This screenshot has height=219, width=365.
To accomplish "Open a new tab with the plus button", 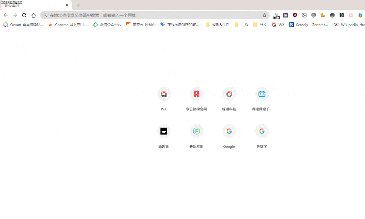I will 78,5.
